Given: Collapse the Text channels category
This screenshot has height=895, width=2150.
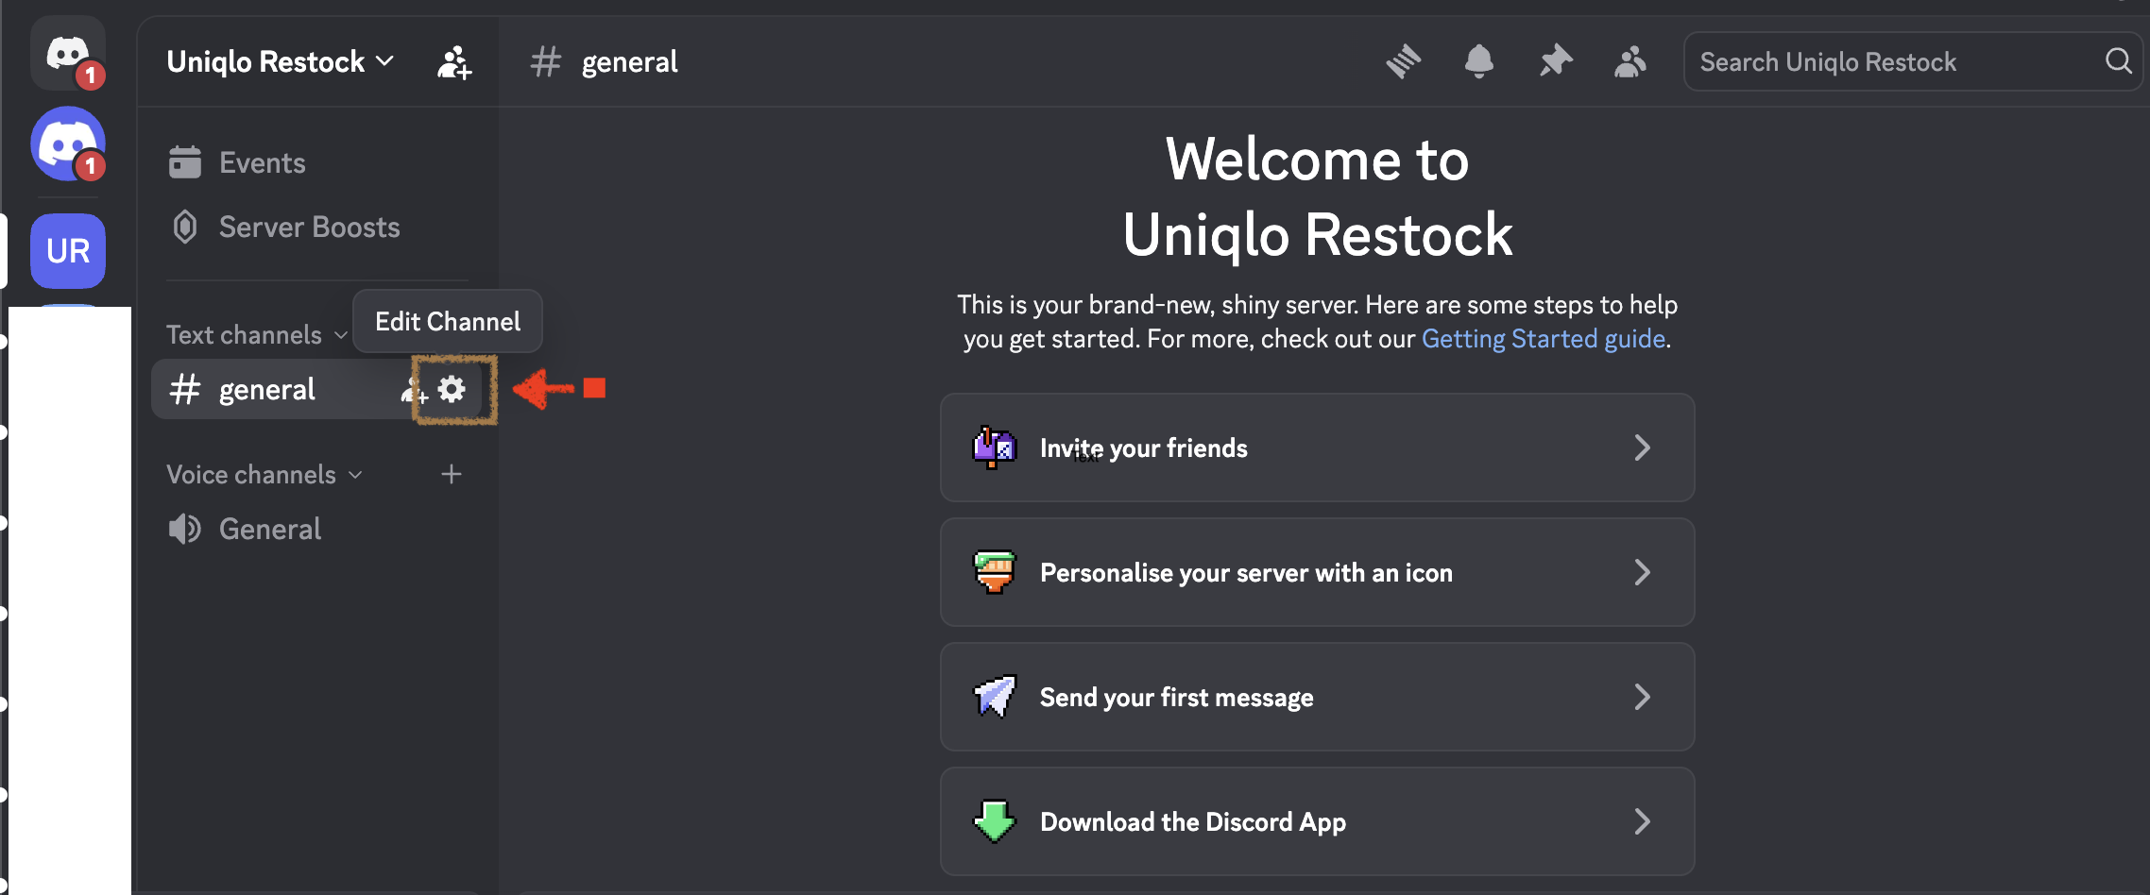Looking at the screenshot, I should tap(256, 335).
